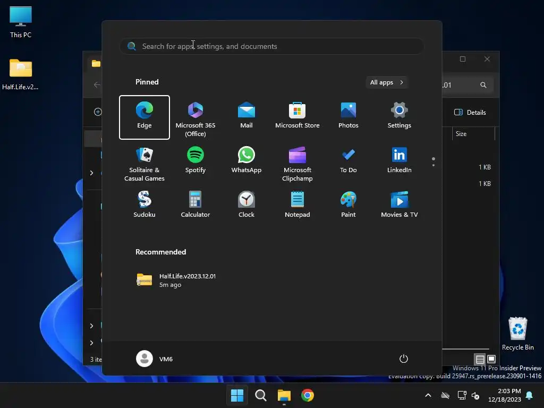This screenshot has height=408, width=544.
Task: Open the VM6 user account menu
Action: tap(155, 359)
